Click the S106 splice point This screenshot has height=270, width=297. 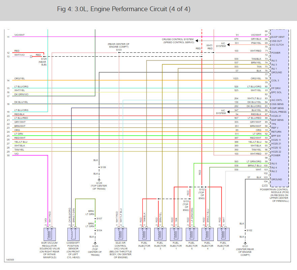pos(99,167)
